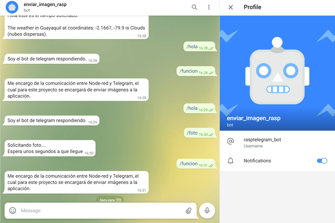The image size is (335, 223).
Task: Open the emoji picker
Action: 12,211
